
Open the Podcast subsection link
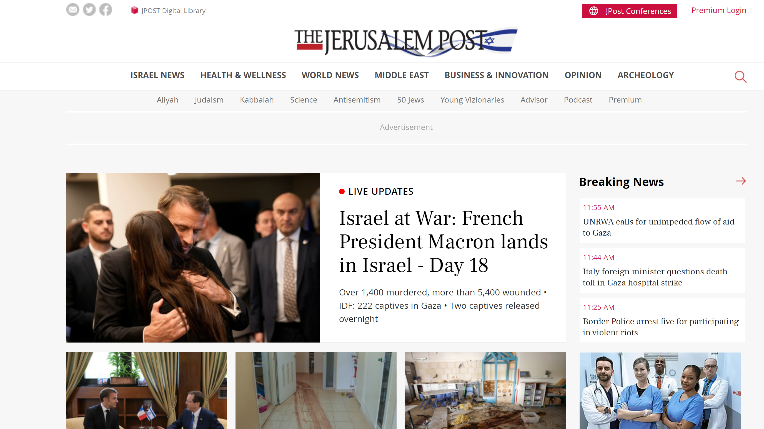[x=578, y=100]
